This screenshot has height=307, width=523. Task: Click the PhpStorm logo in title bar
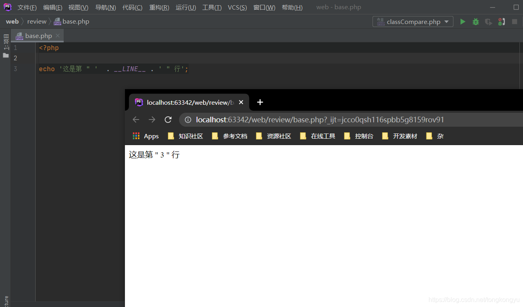(x=8, y=7)
